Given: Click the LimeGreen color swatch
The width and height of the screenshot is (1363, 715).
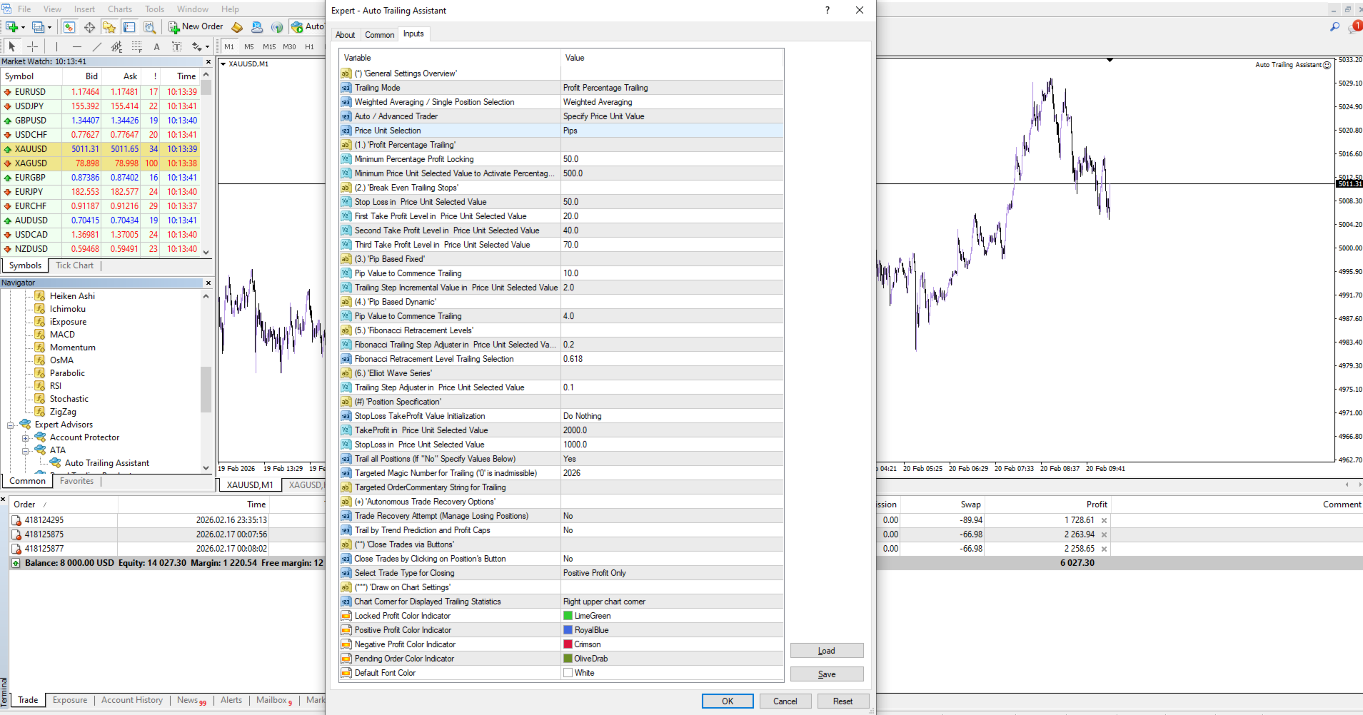Looking at the screenshot, I should (x=568, y=616).
